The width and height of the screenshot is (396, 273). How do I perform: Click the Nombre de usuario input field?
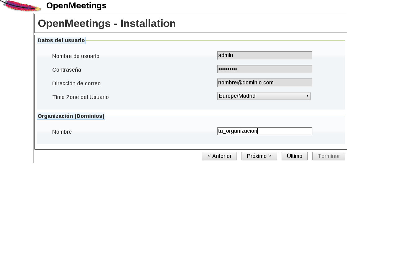pos(265,55)
